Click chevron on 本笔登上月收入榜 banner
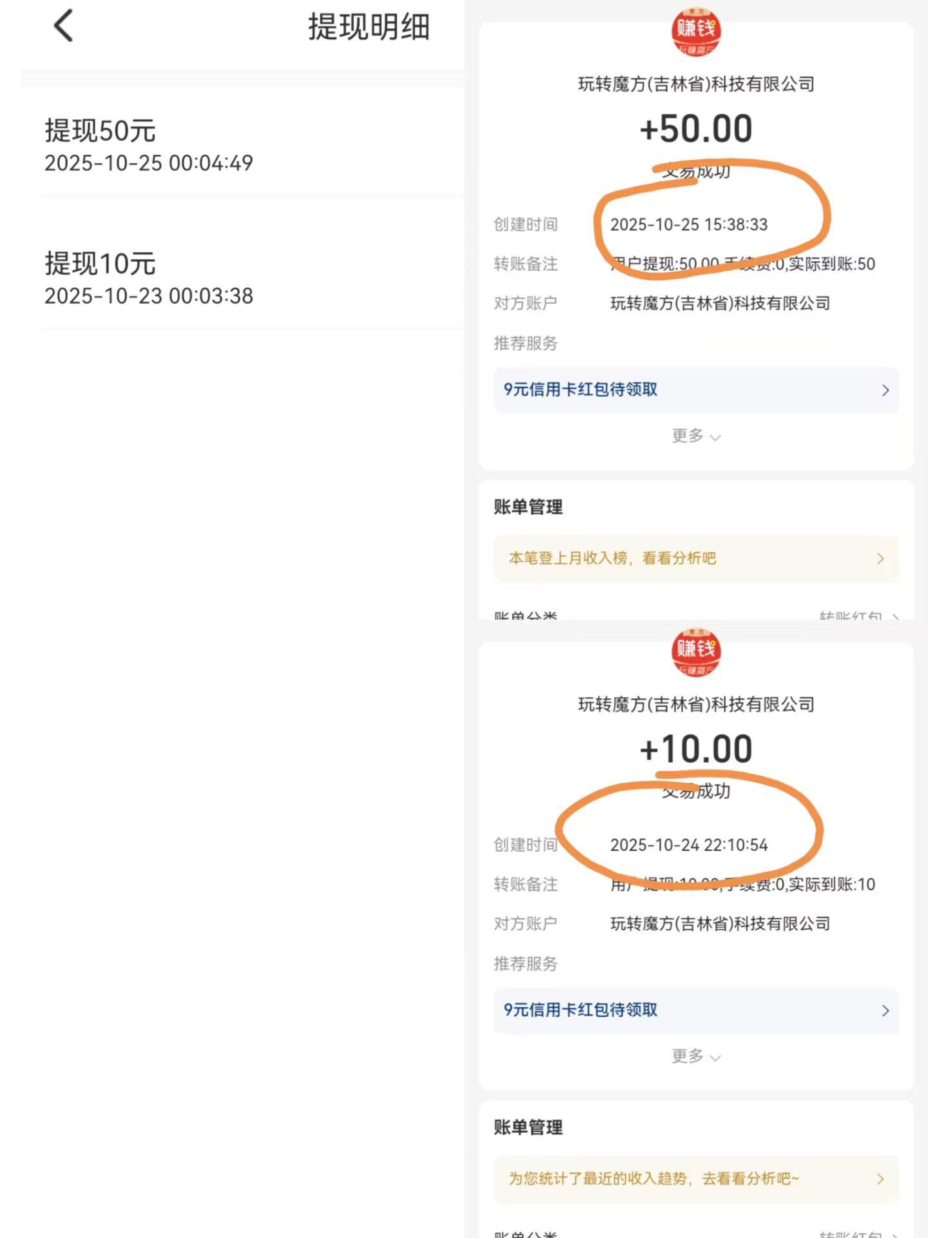 pos(880,558)
